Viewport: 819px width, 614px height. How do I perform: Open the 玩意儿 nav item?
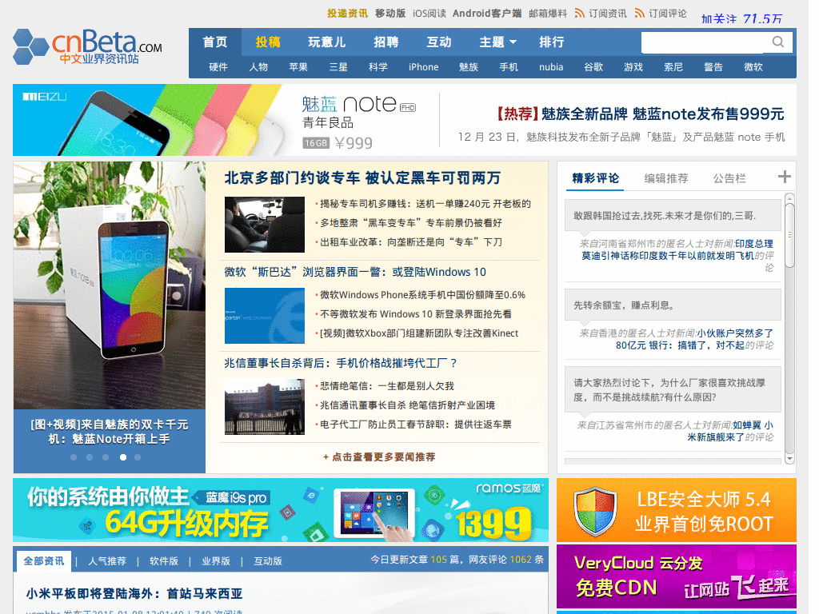pyautogui.click(x=327, y=42)
